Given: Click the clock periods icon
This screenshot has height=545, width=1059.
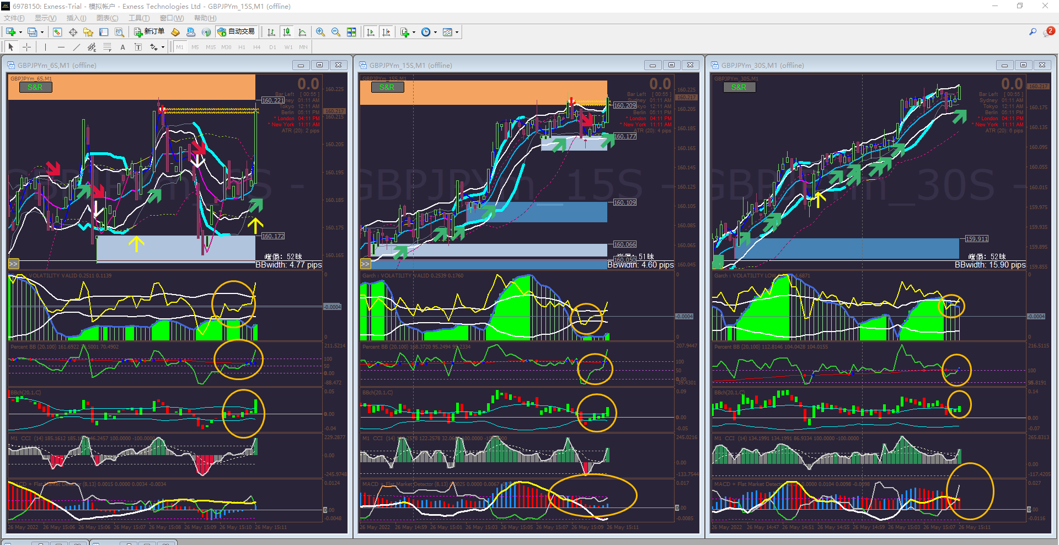Looking at the screenshot, I should point(426,32).
